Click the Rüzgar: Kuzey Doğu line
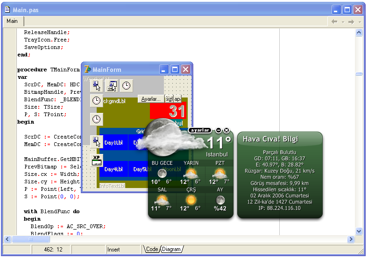The width and height of the screenshot is (368, 258). coord(280,171)
